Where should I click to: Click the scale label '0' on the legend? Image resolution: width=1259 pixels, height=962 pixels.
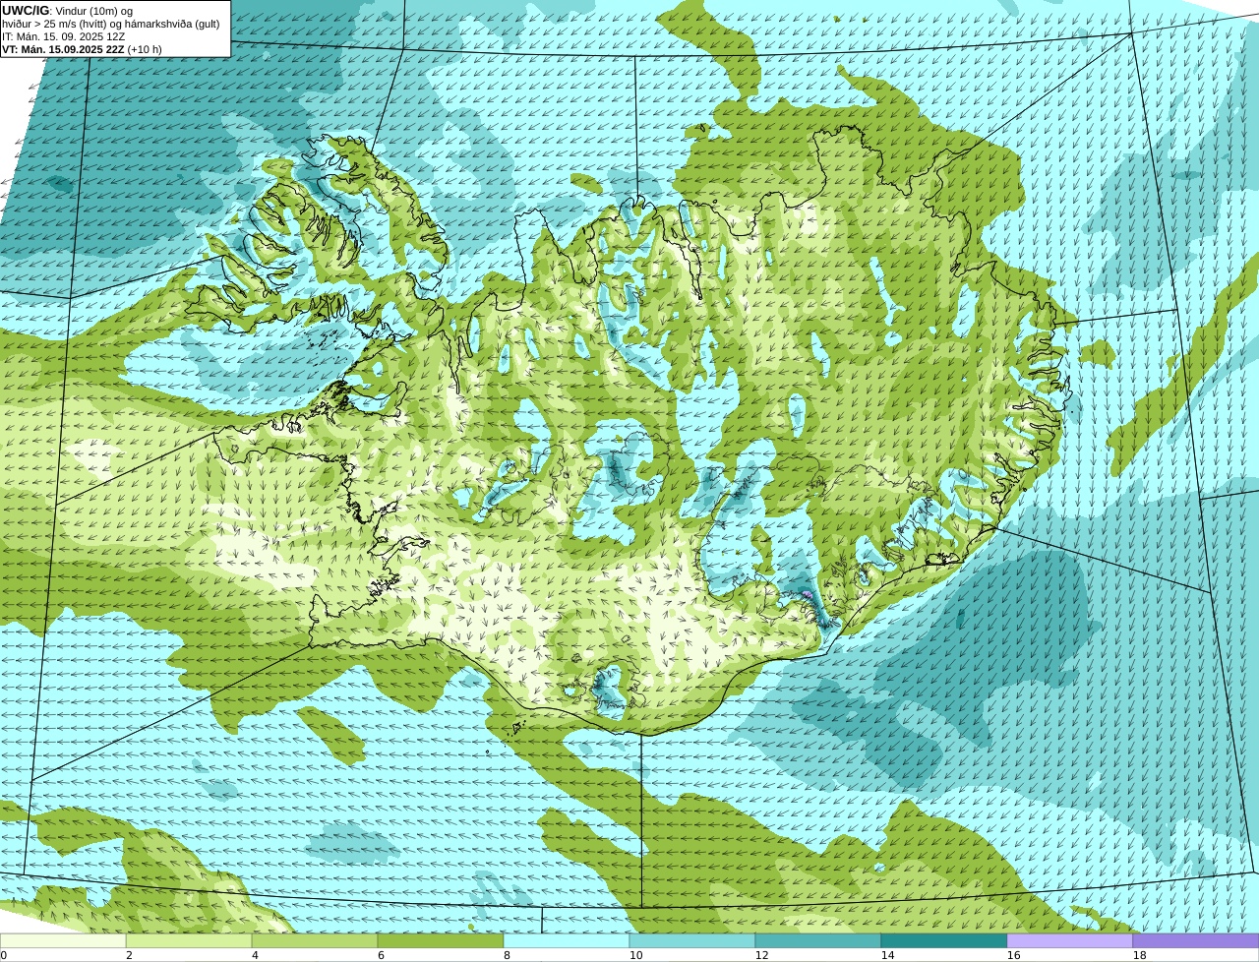click(4, 955)
